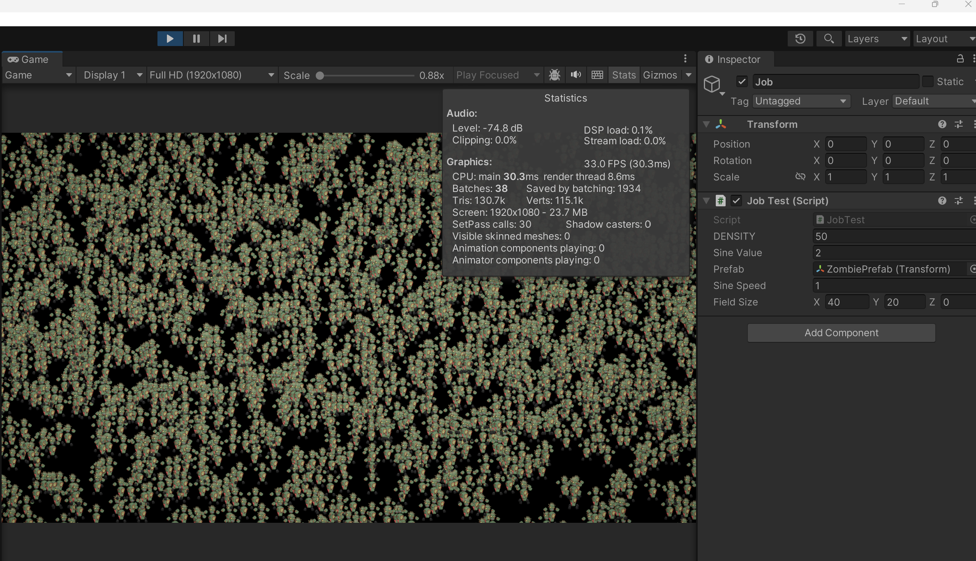Toggle the Frame Debugger bug icon
Screen dimensions: 976x561
554,75
